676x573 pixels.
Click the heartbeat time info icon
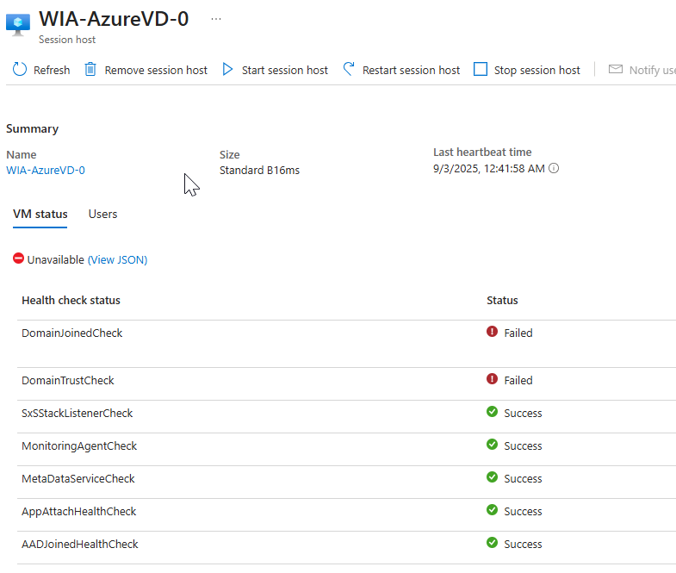pyautogui.click(x=554, y=168)
